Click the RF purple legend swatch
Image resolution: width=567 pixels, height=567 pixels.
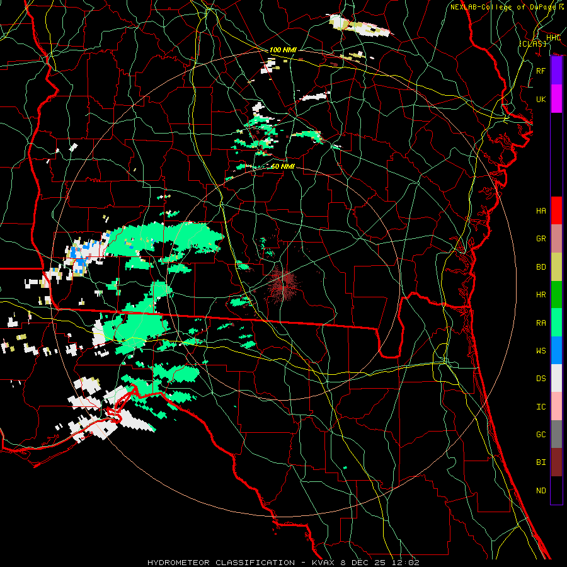pyautogui.click(x=556, y=71)
